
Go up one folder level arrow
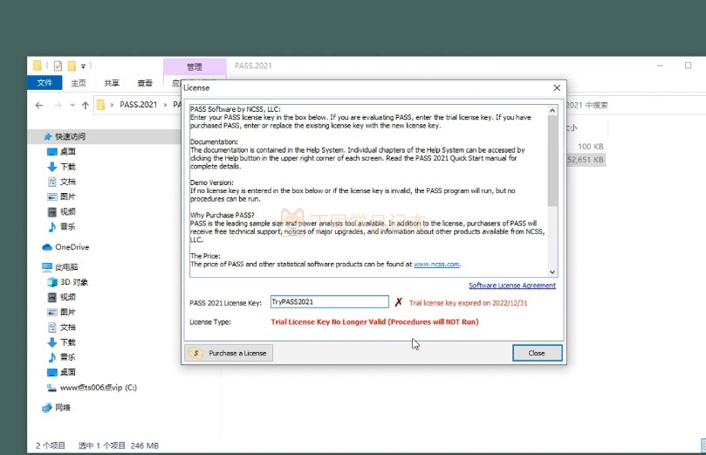pos(86,105)
